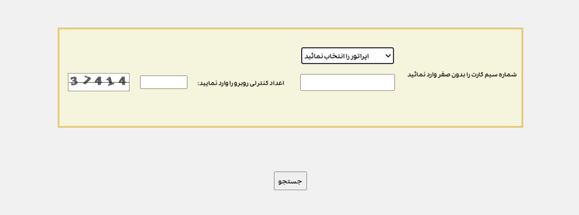Screen dimensions: 579x215
Task: Click digit 3 in the captcha image
Action: pos(74,81)
